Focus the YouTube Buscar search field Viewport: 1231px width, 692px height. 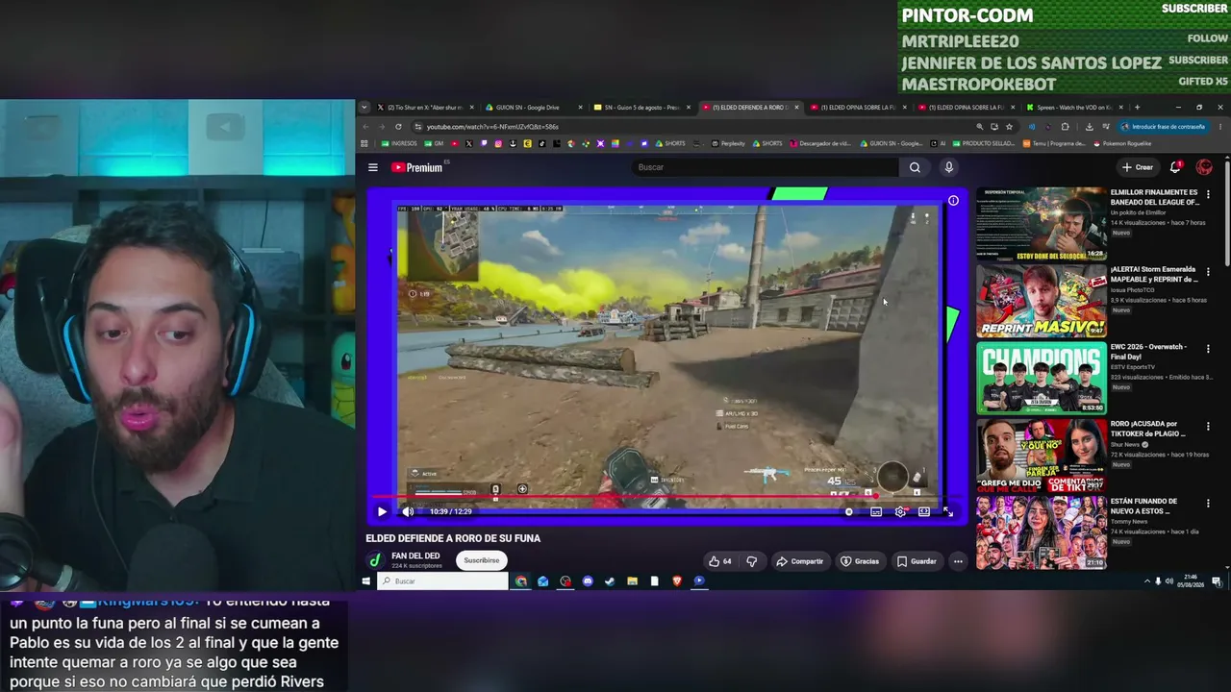coord(766,167)
